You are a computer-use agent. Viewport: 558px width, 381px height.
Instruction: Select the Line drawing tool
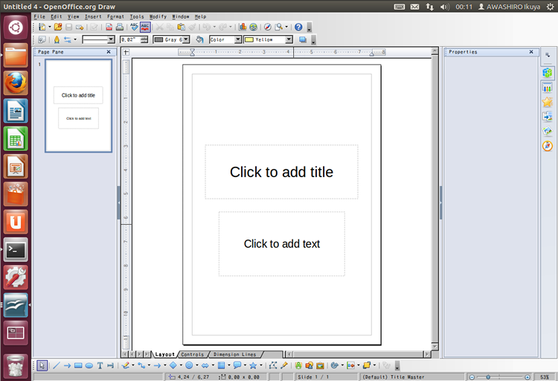(57, 365)
